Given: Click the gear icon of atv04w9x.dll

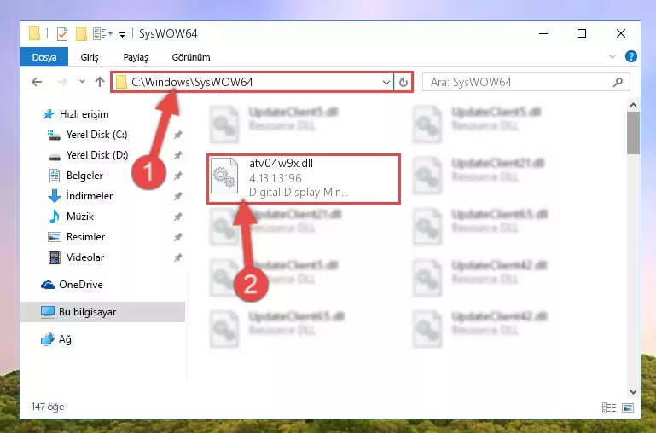Looking at the screenshot, I should [x=224, y=176].
